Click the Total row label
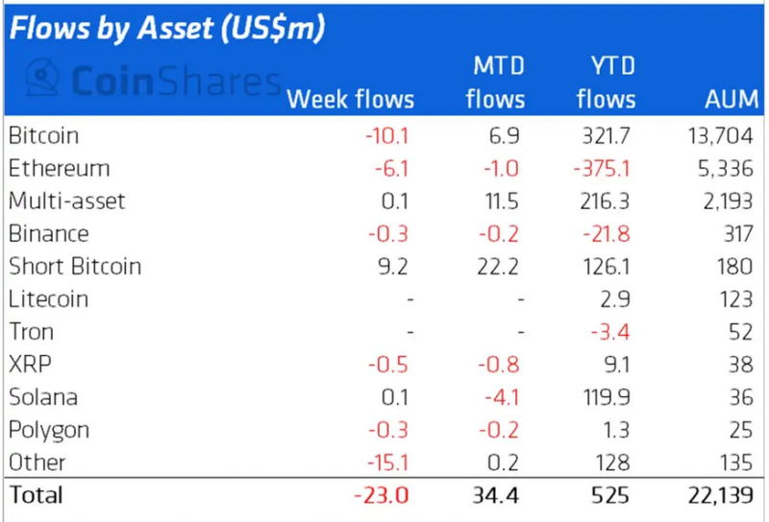This screenshot has width=769, height=522. tap(36, 495)
